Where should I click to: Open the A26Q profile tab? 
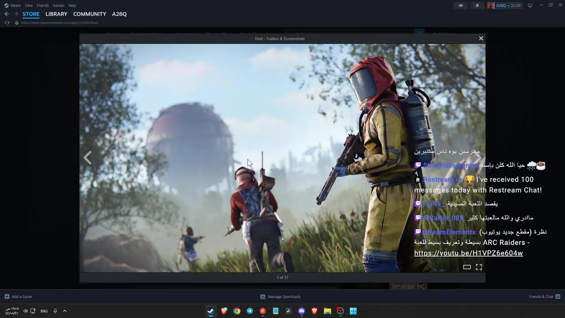pos(119,14)
